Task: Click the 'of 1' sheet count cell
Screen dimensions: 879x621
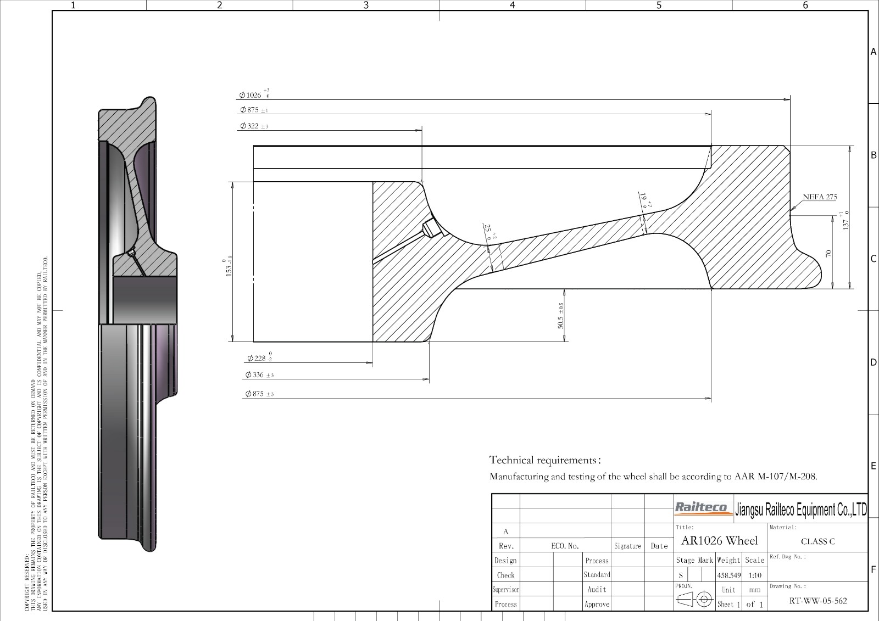Action: coord(754,604)
